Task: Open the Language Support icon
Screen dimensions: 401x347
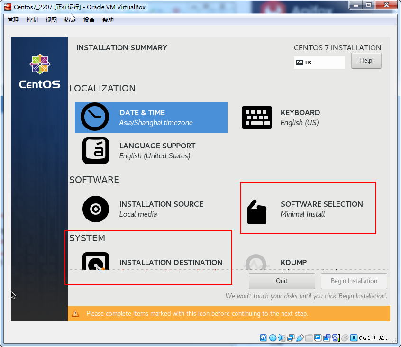Action: pyautogui.click(x=96, y=151)
